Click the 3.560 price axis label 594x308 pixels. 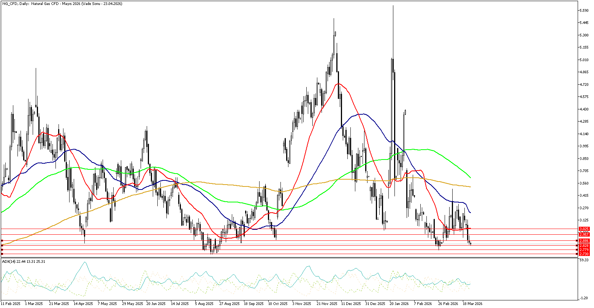pos(584,183)
